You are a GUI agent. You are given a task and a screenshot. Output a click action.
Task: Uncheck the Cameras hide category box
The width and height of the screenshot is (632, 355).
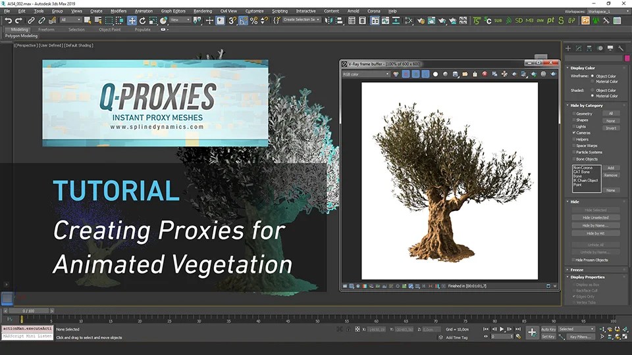coord(574,133)
